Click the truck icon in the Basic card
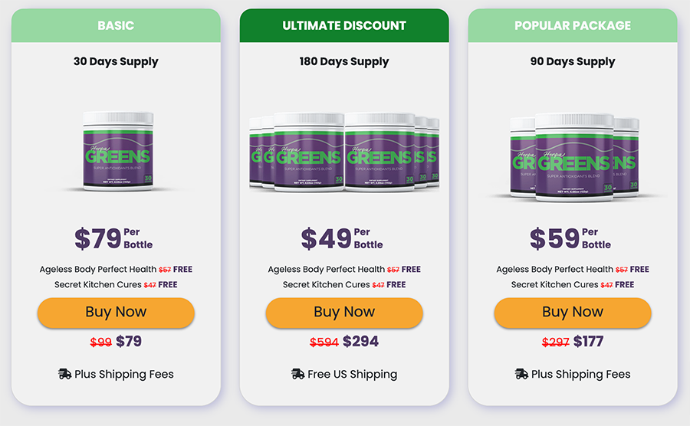 tap(64, 374)
